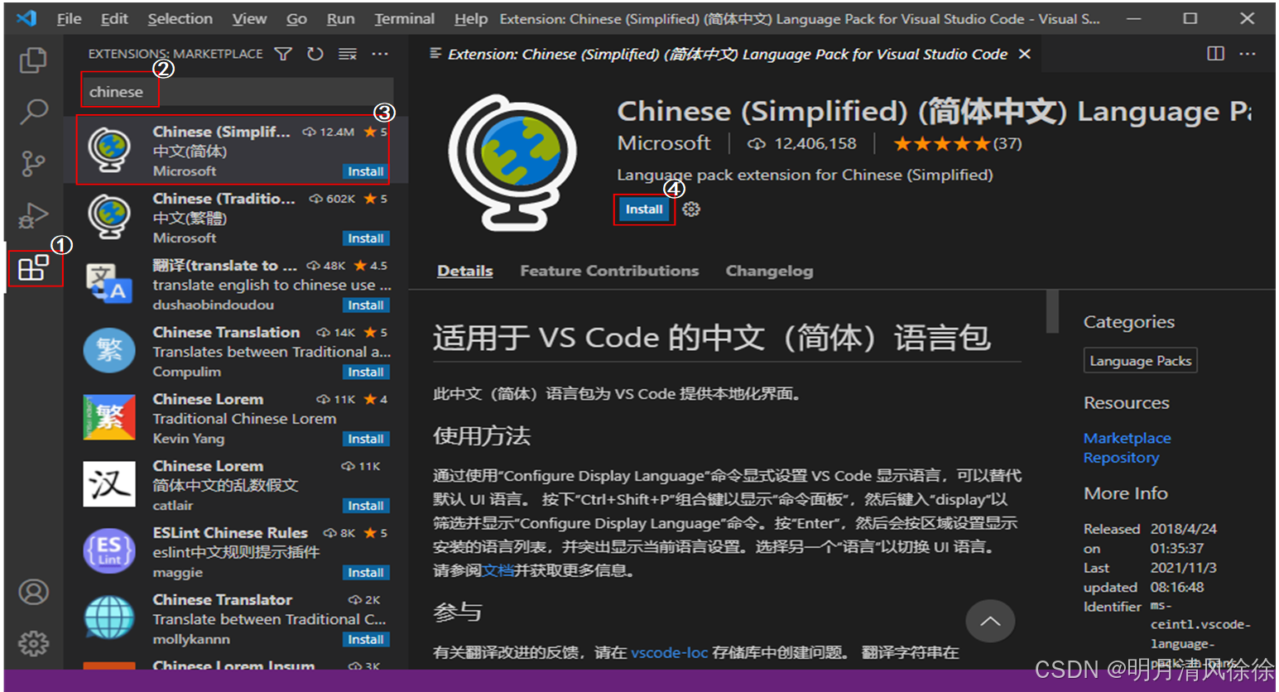
Task: Click the catlair Chinese Lorem 汉 icon
Action: 108,484
